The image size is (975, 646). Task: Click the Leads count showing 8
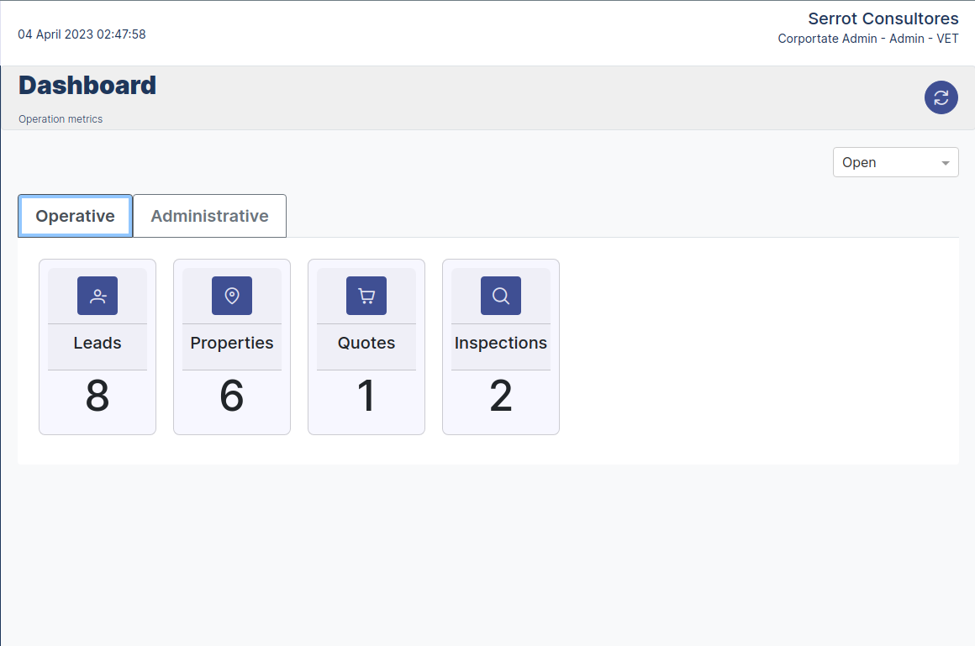tap(97, 397)
